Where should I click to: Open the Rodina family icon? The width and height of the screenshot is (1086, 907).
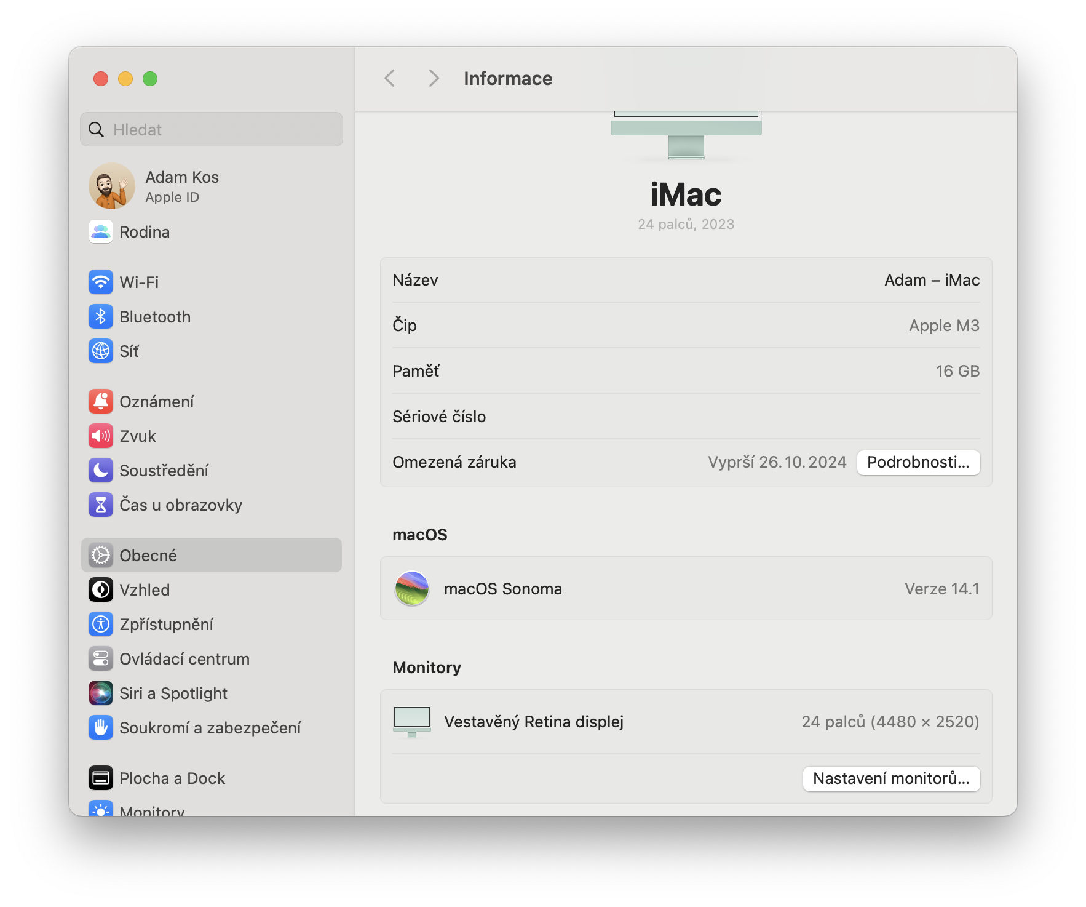click(101, 232)
